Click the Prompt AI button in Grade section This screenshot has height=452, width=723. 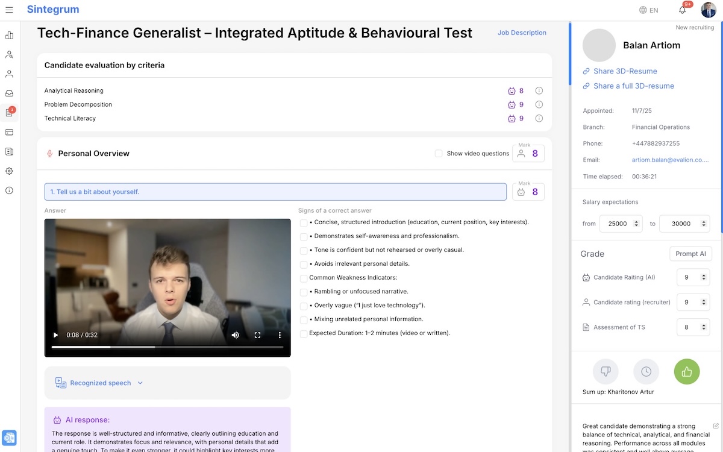pos(690,254)
